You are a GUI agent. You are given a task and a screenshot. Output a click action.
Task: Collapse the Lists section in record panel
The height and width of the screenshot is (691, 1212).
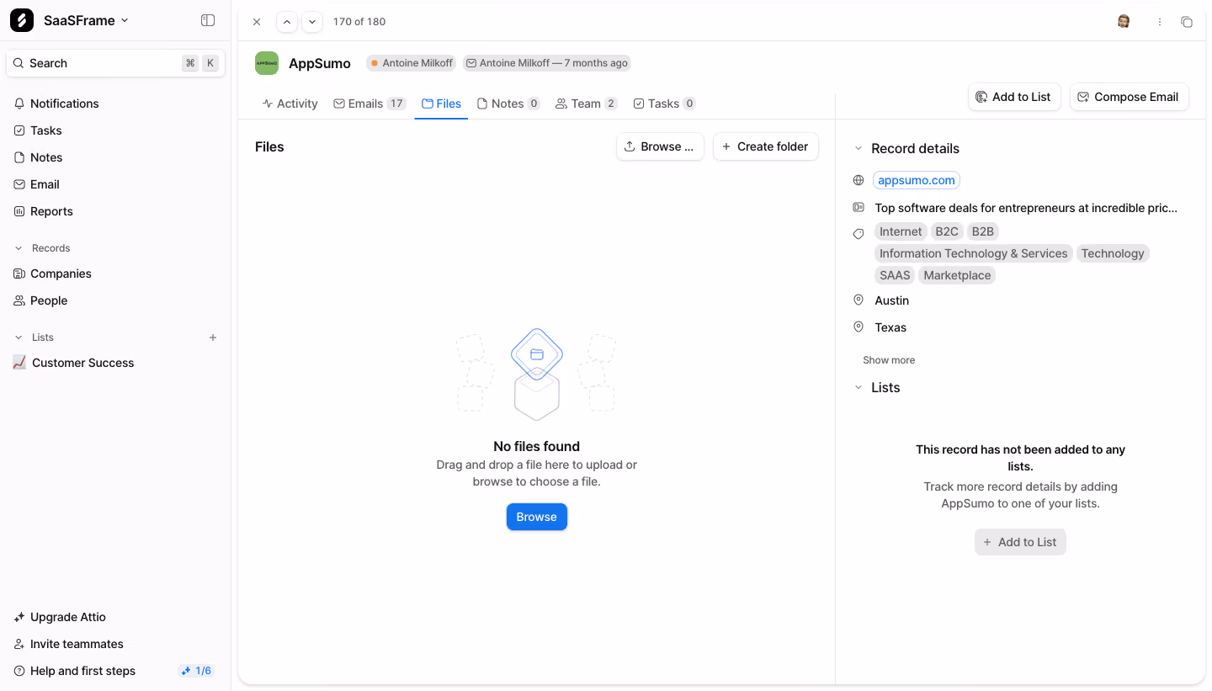858,388
